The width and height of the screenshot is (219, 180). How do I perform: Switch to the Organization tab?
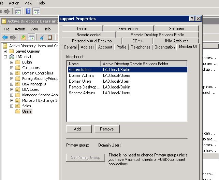coord(164,47)
